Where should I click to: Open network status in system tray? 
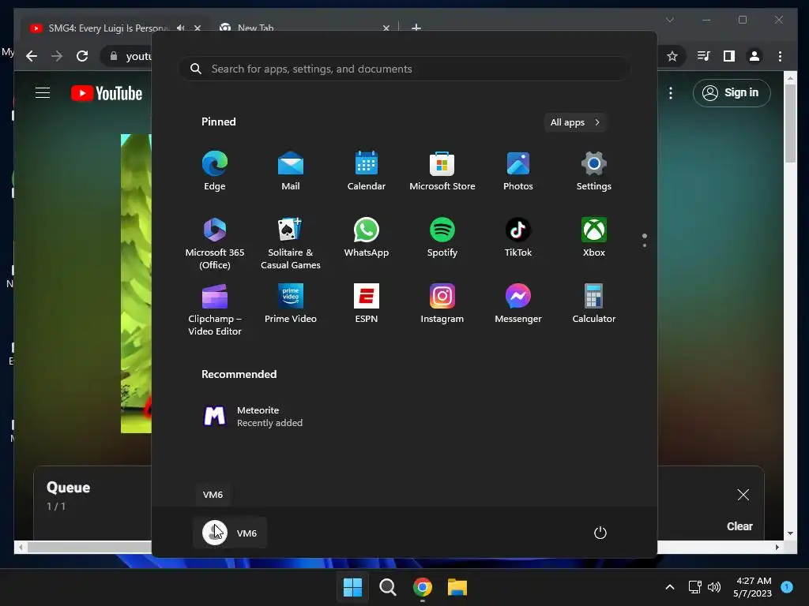695,587
